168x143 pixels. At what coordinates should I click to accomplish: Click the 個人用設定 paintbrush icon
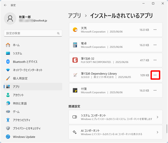(x=8, y=78)
